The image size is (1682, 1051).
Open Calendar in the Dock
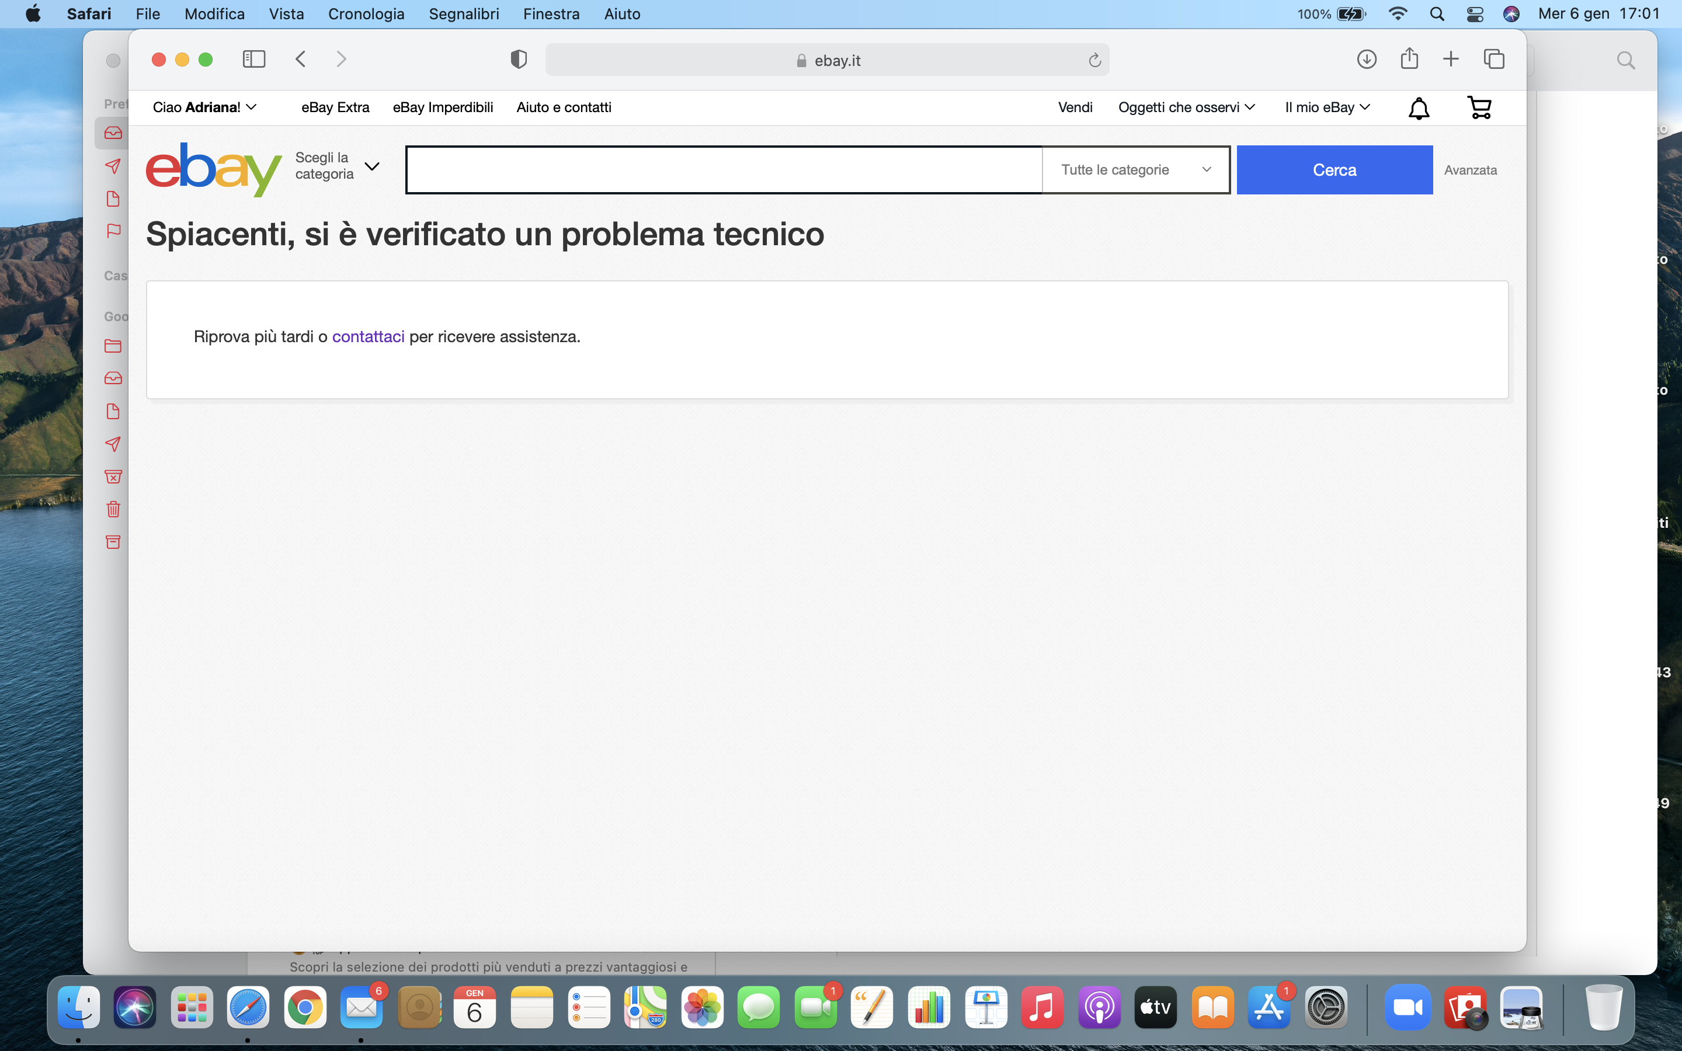pyautogui.click(x=475, y=1007)
